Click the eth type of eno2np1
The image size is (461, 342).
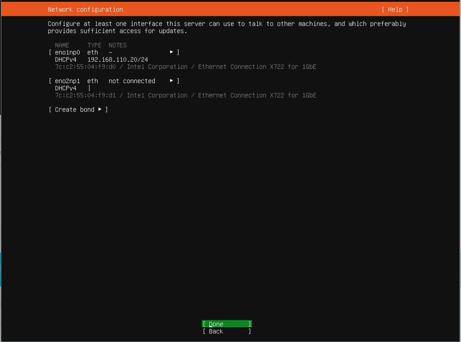(x=93, y=81)
